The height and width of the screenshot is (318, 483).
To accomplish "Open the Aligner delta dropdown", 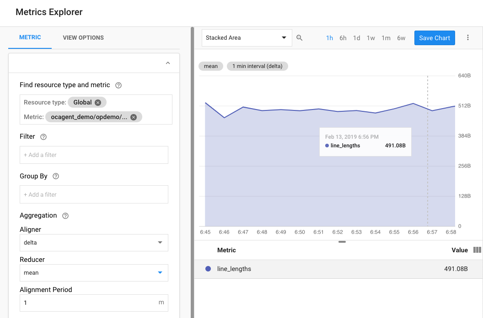I will 94,243.
